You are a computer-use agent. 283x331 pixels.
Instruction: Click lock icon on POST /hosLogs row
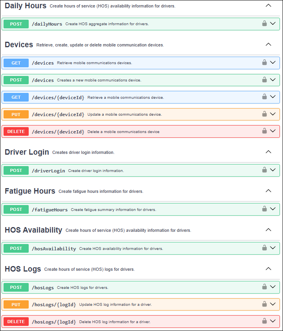point(265,287)
